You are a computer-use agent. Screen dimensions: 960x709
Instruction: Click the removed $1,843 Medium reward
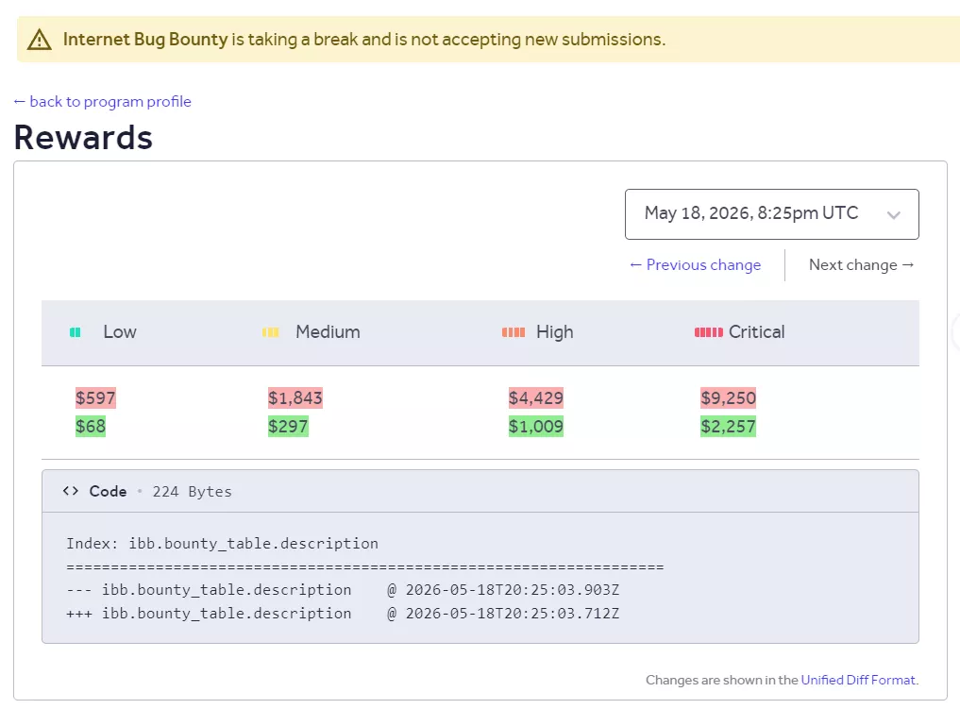(x=295, y=398)
